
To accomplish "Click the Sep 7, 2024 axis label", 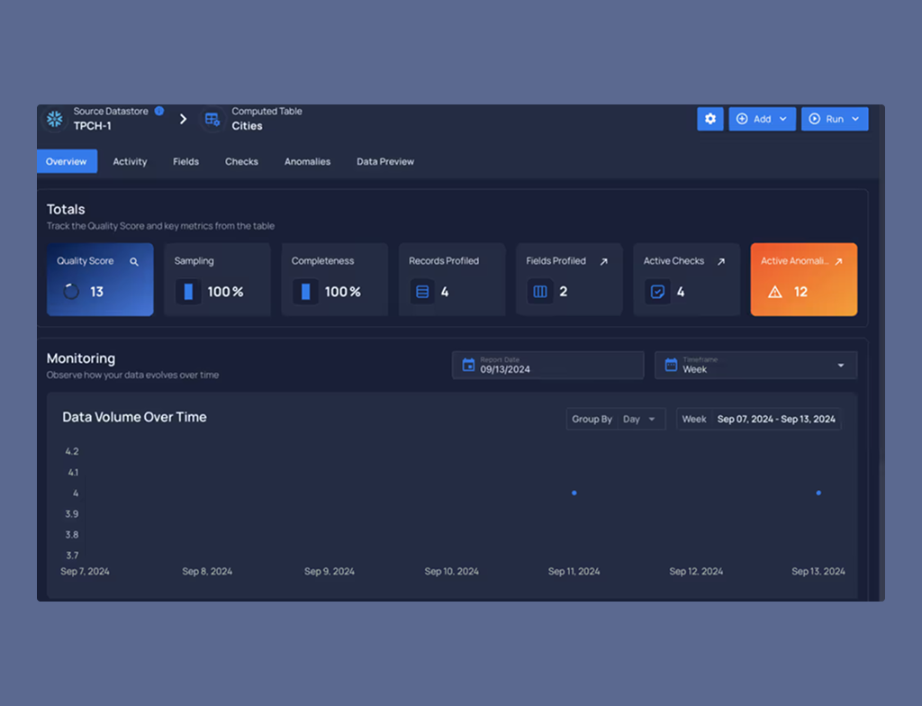I will [x=85, y=571].
